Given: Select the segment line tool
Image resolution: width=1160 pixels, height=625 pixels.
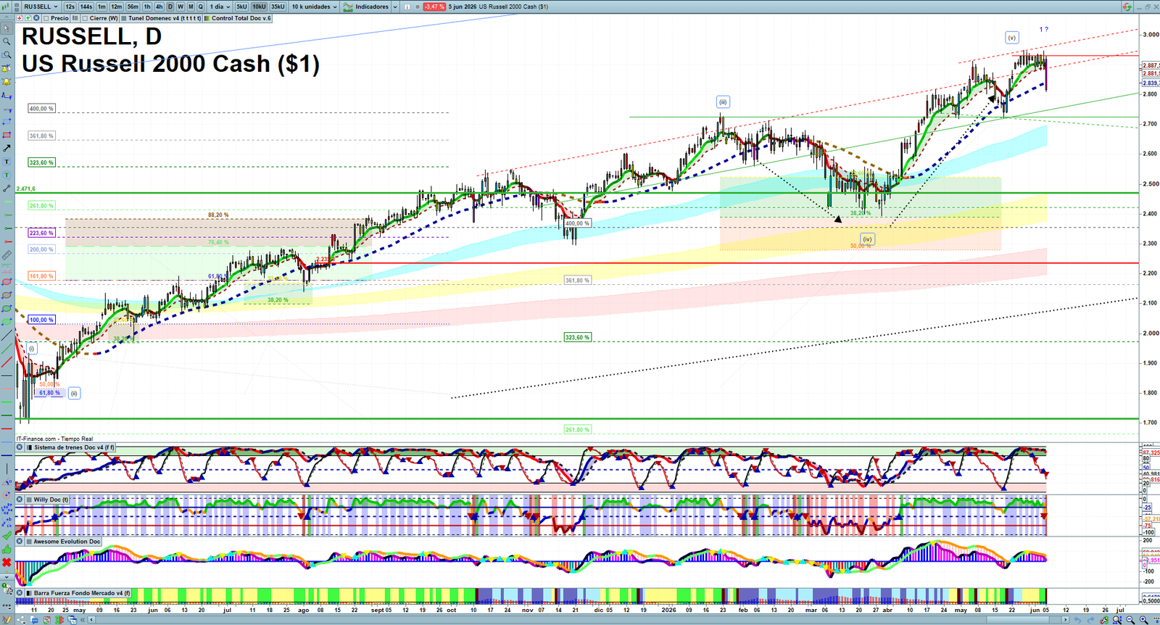Looking at the screenshot, I should [7, 189].
